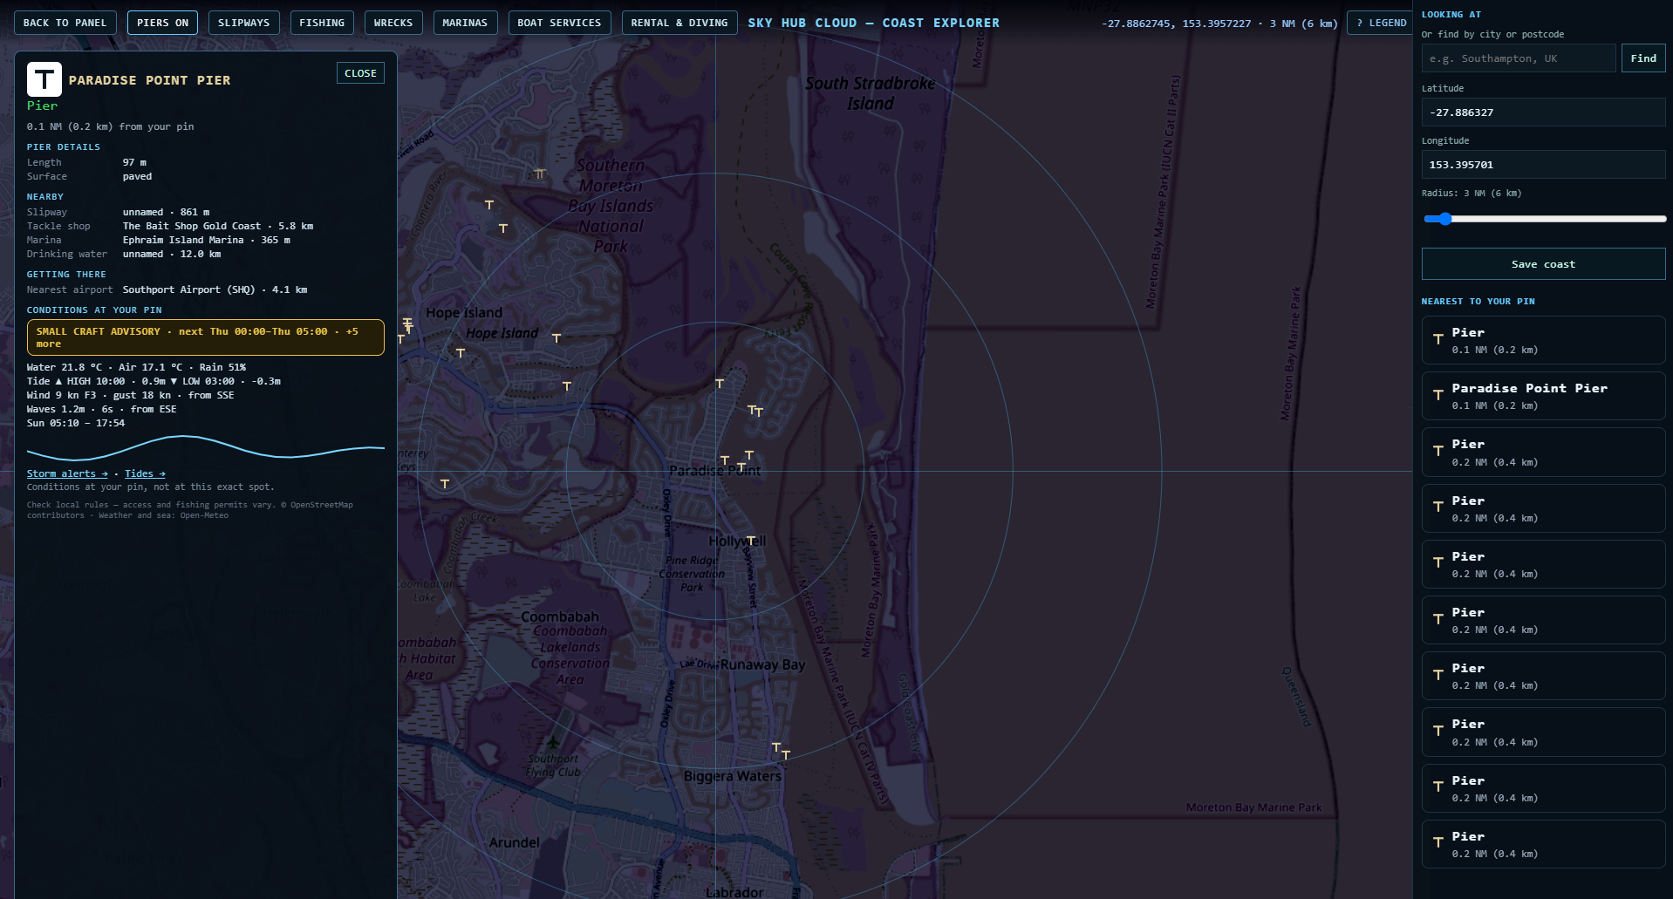Focus the city or postcode search field

tap(1519, 58)
